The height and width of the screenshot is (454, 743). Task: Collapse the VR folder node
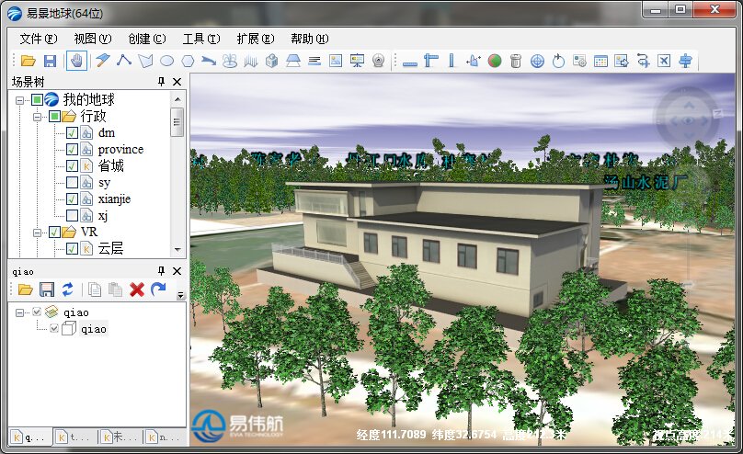(38, 232)
